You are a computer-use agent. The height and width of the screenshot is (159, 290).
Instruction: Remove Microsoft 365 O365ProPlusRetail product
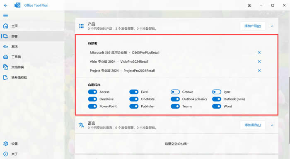click(x=259, y=52)
